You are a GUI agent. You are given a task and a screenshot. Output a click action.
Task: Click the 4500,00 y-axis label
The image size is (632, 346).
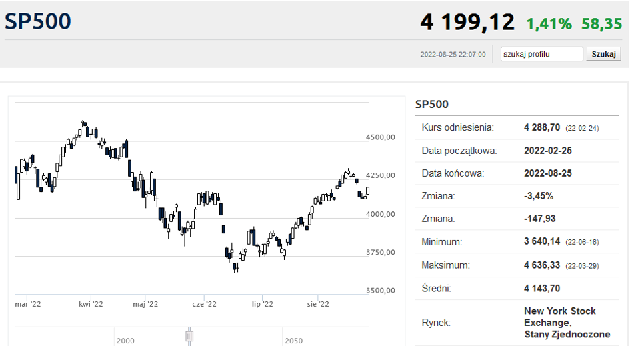(380, 137)
